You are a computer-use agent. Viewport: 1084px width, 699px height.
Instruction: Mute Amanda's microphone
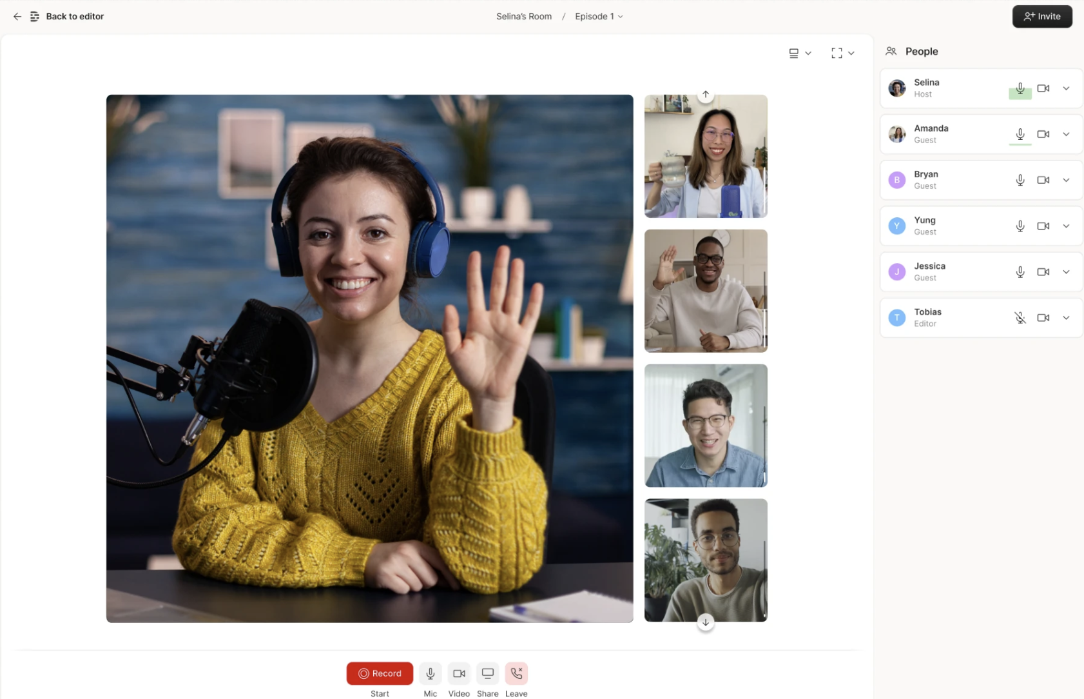click(x=1020, y=134)
